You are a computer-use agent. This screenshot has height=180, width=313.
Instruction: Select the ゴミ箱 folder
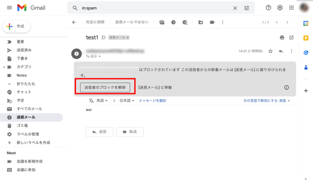(22, 126)
